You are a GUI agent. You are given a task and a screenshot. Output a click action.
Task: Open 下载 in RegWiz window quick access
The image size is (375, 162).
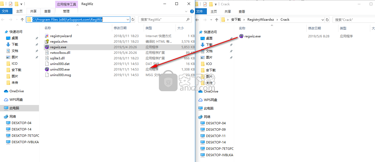[x=15, y=44]
